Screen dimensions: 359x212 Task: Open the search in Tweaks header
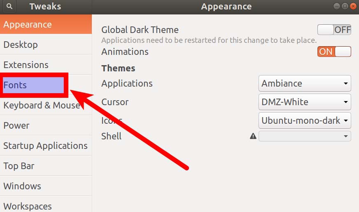tap(9, 7)
